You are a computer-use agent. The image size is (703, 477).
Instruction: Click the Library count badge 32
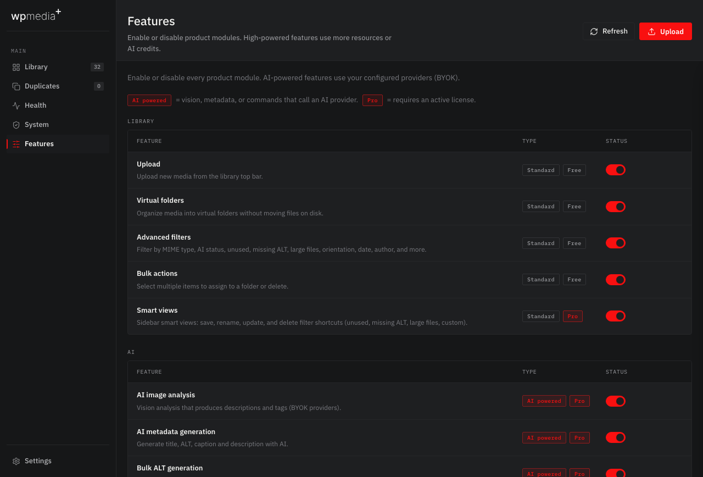(x=97, y=67)
